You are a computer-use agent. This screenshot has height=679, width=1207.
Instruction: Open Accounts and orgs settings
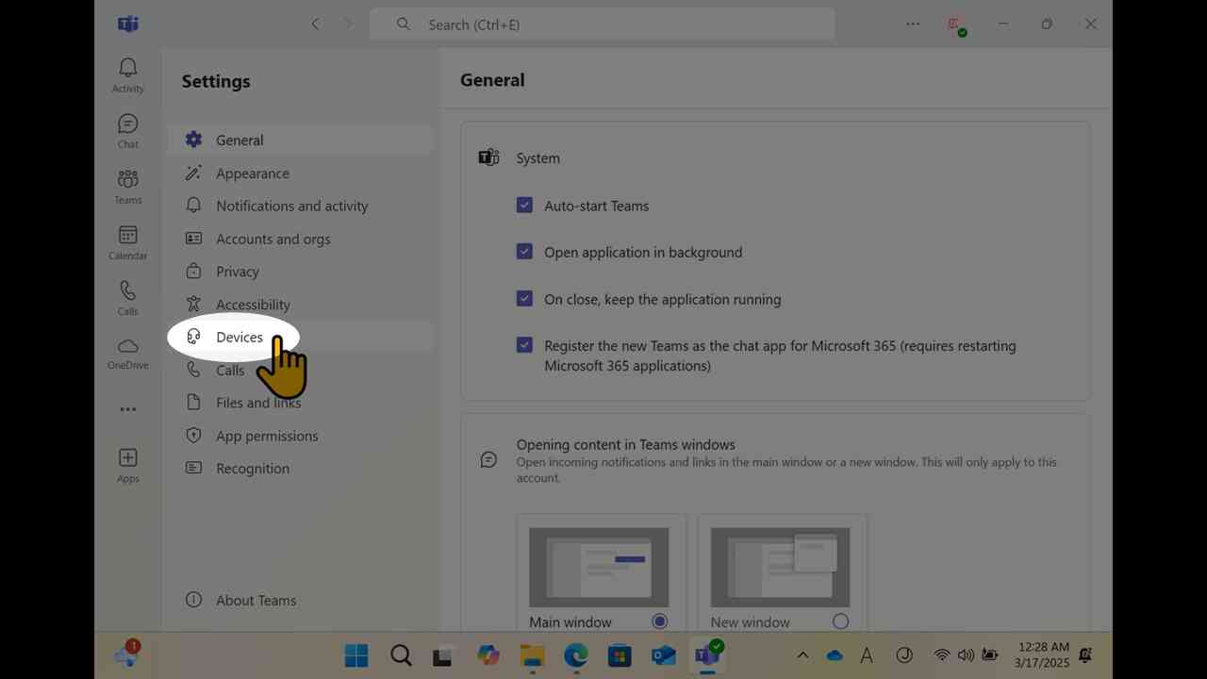(300, 239)
